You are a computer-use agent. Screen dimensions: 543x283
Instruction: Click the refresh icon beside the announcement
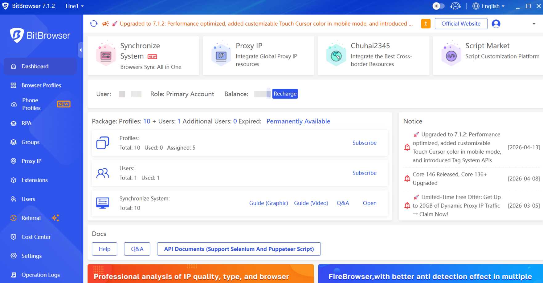pyautogui.click(x=94, y=24)
